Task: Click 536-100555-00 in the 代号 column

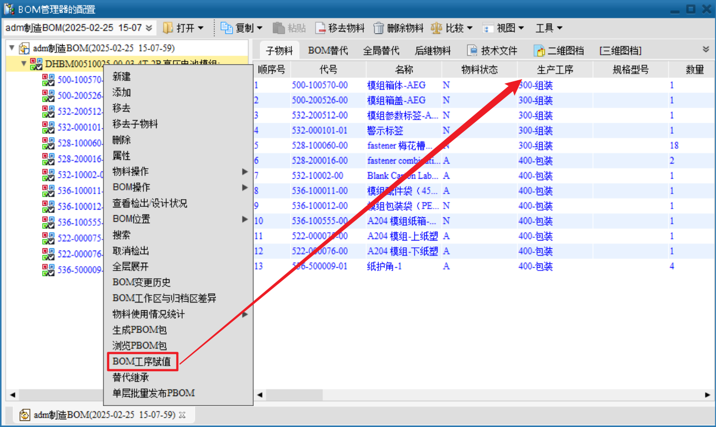Action: 320,221
